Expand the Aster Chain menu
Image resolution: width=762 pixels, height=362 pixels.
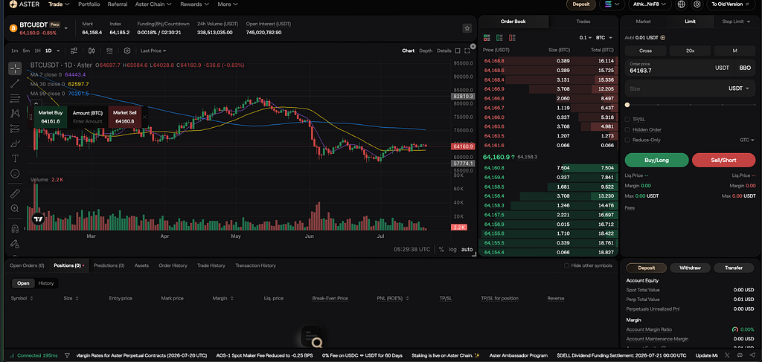(x=155, y=4)
